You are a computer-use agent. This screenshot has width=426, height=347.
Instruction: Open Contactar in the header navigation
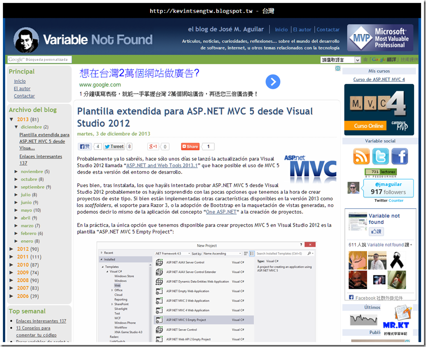tap(328, 29)
